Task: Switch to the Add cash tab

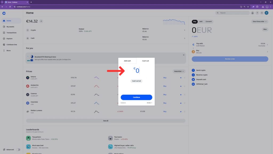Action: [x=127, y=61]
